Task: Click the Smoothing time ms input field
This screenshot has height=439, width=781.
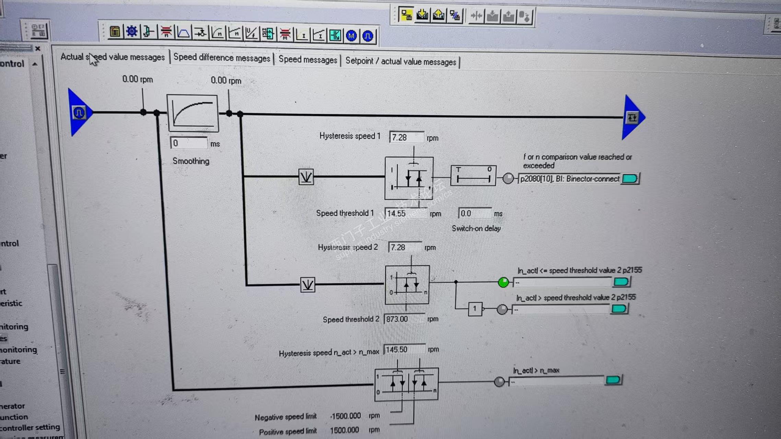Action: point(189,143)
